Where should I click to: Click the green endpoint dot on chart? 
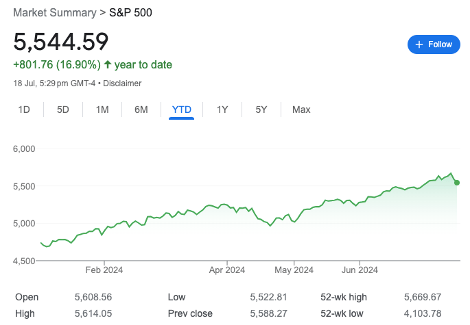point(457,182)
